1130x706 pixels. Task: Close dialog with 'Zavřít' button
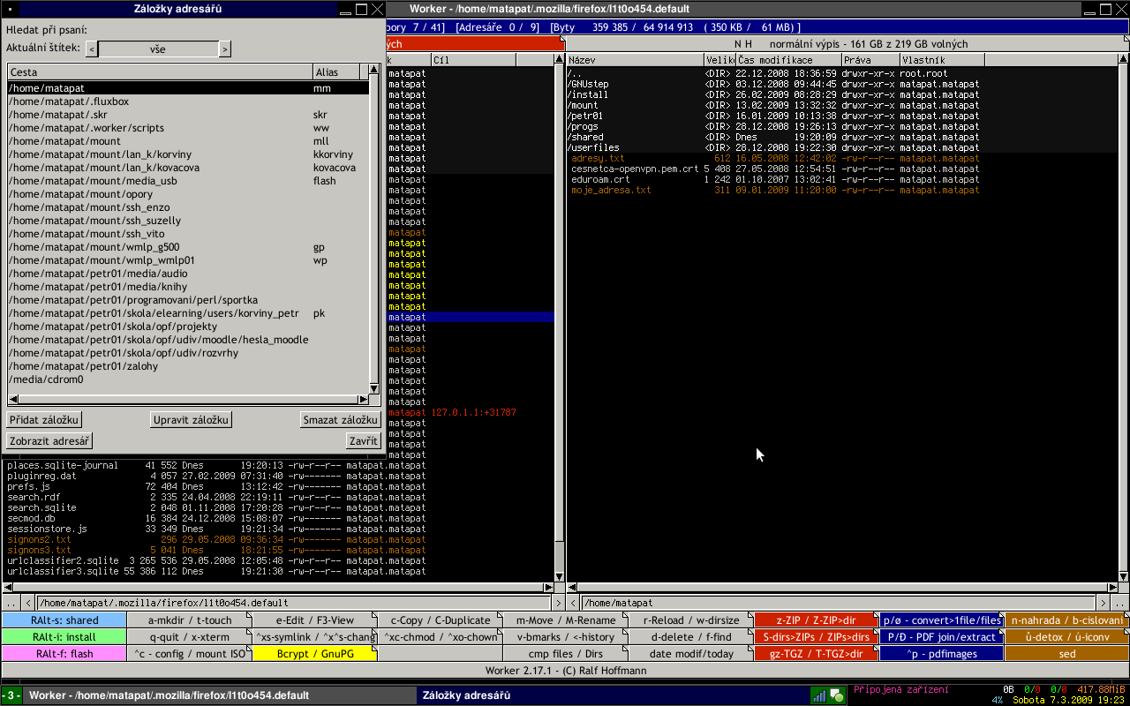[x=364, y=440]
